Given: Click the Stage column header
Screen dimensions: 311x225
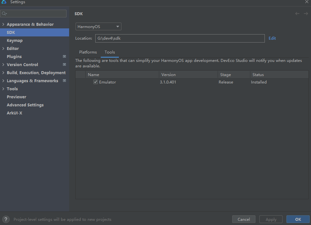Looking at the screenshot, I should (234, 74).
